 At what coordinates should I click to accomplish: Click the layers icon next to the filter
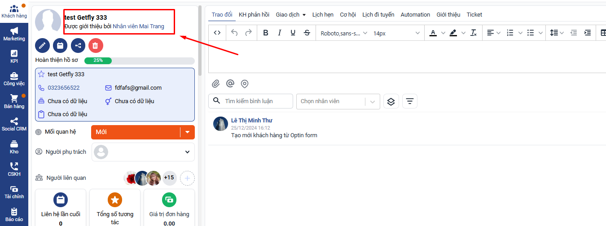pyautogui.click(x=391, y=101)
